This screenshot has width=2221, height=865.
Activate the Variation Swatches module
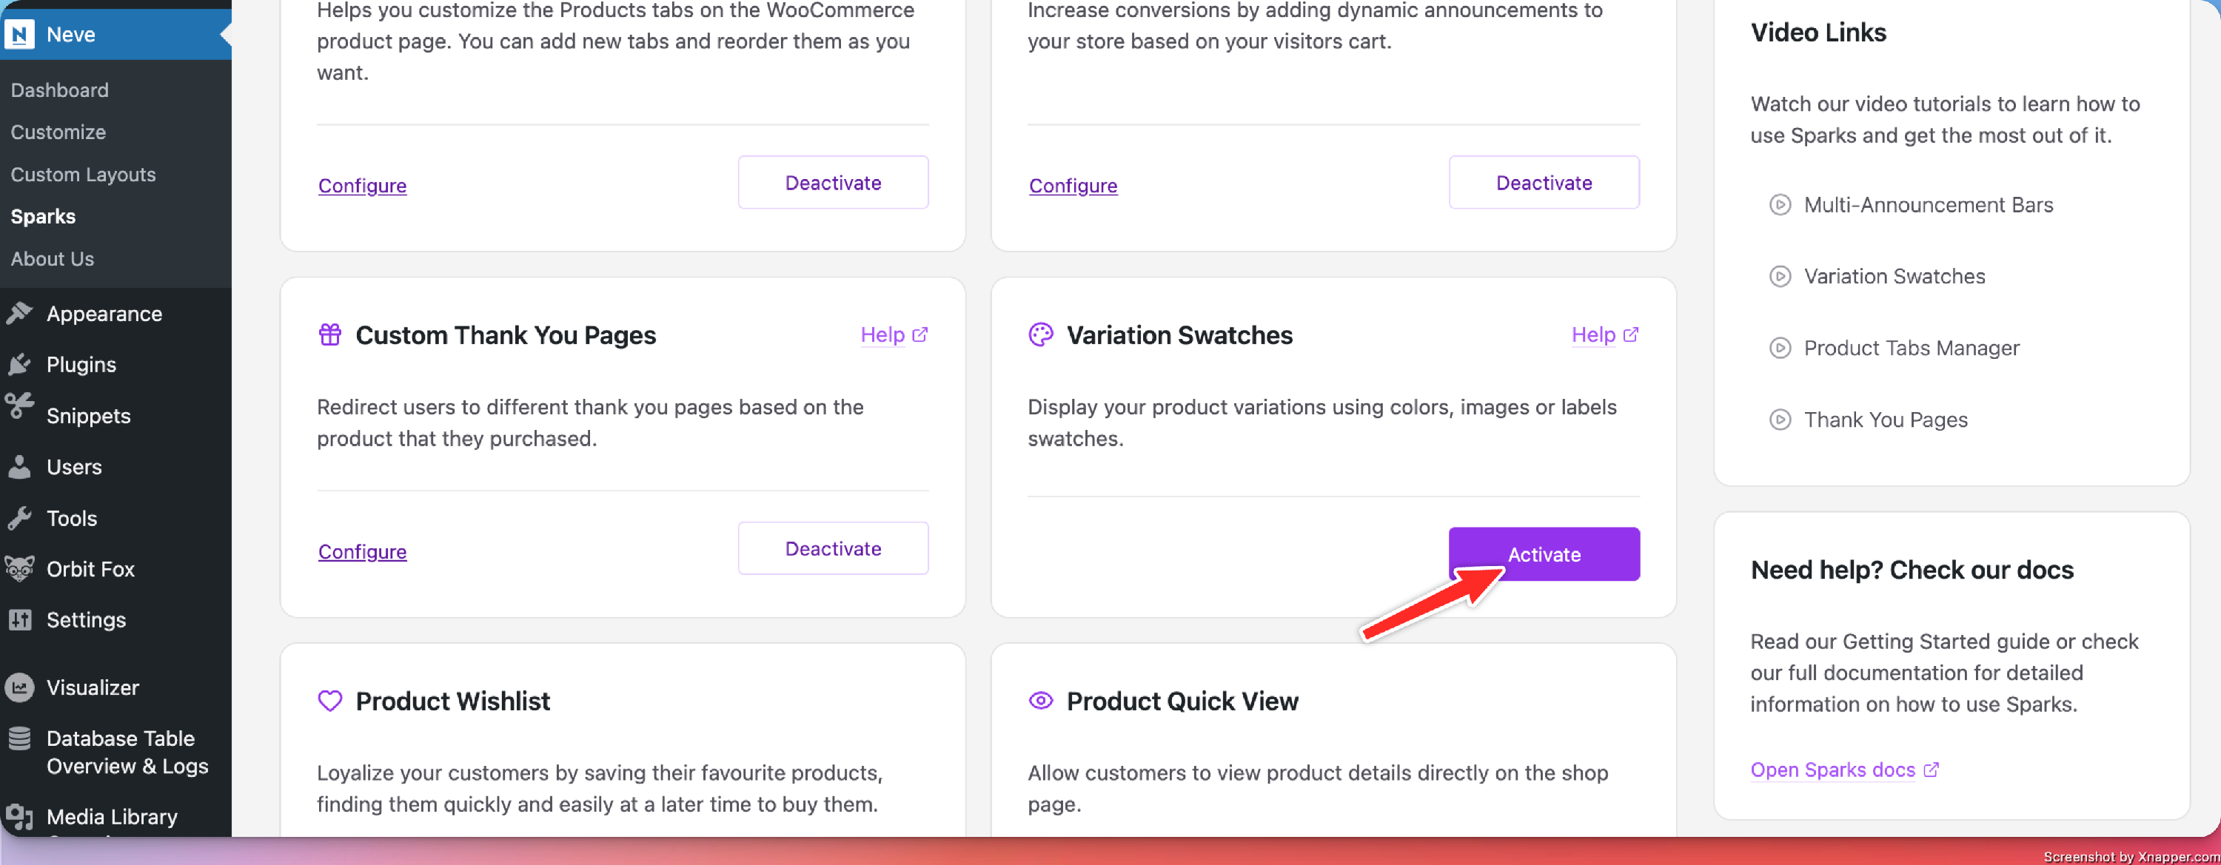click(1544, 554)
